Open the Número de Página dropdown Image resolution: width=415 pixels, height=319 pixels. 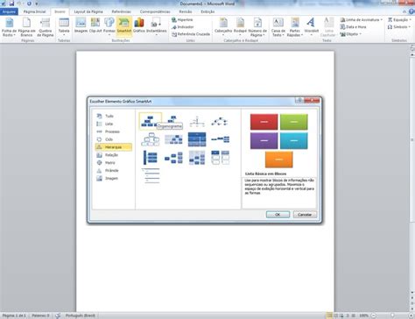point(257,27)
